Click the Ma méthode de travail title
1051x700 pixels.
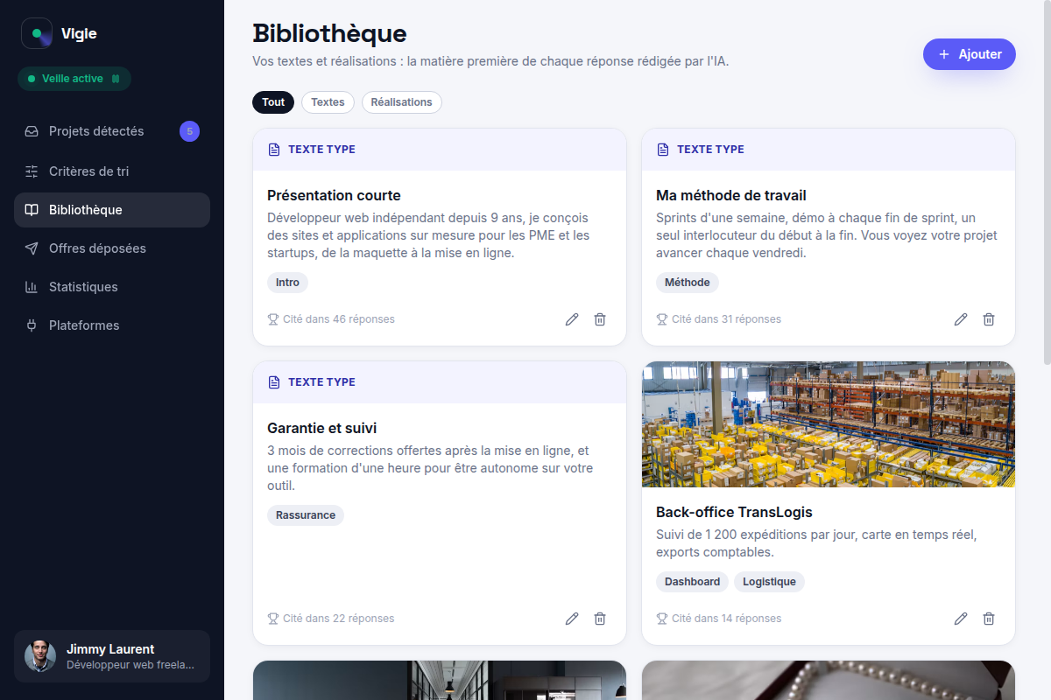click(731, 195)
